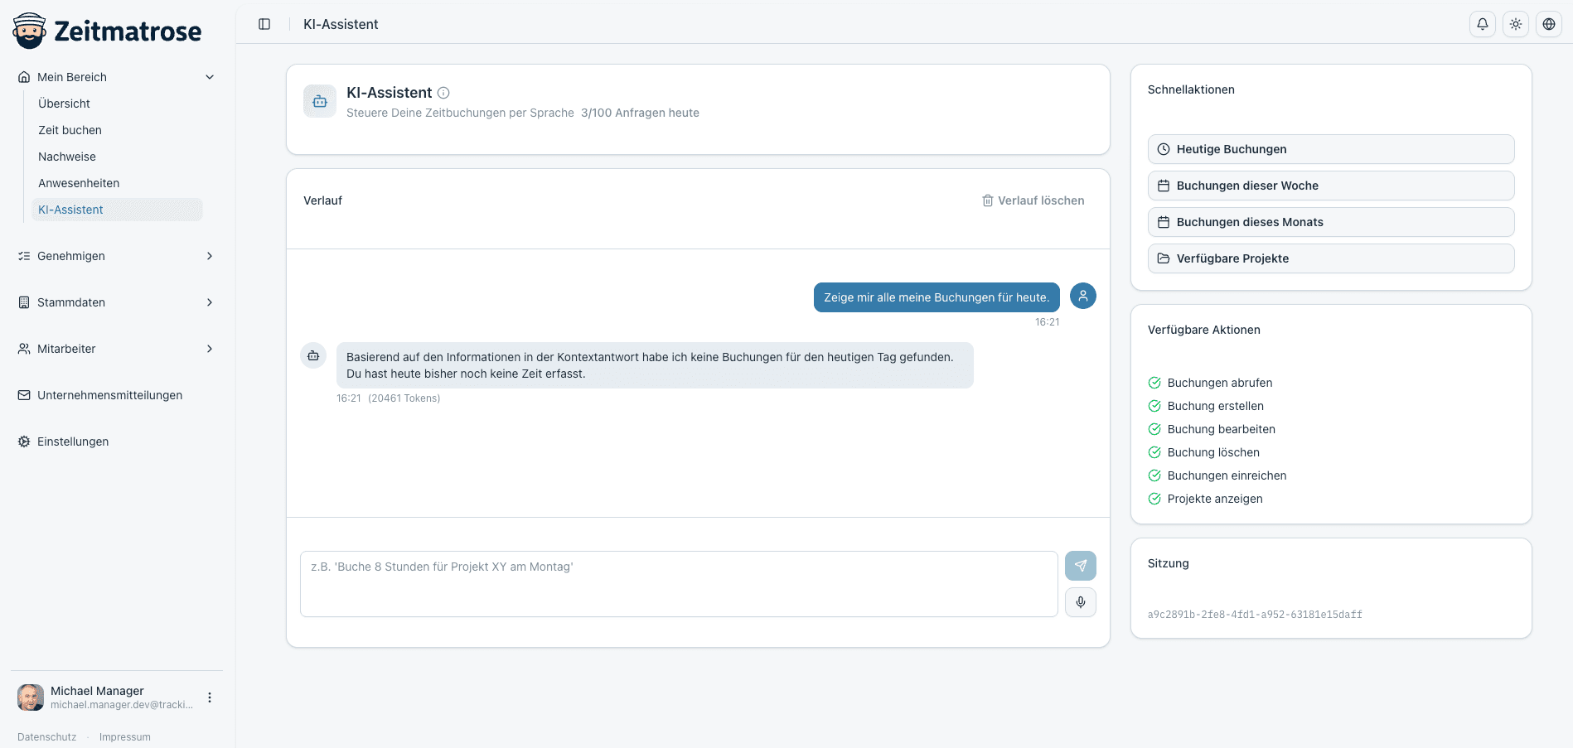Click the clock icon in Heutige Buchungen

pyautogui.click(x=1164, y=149)
